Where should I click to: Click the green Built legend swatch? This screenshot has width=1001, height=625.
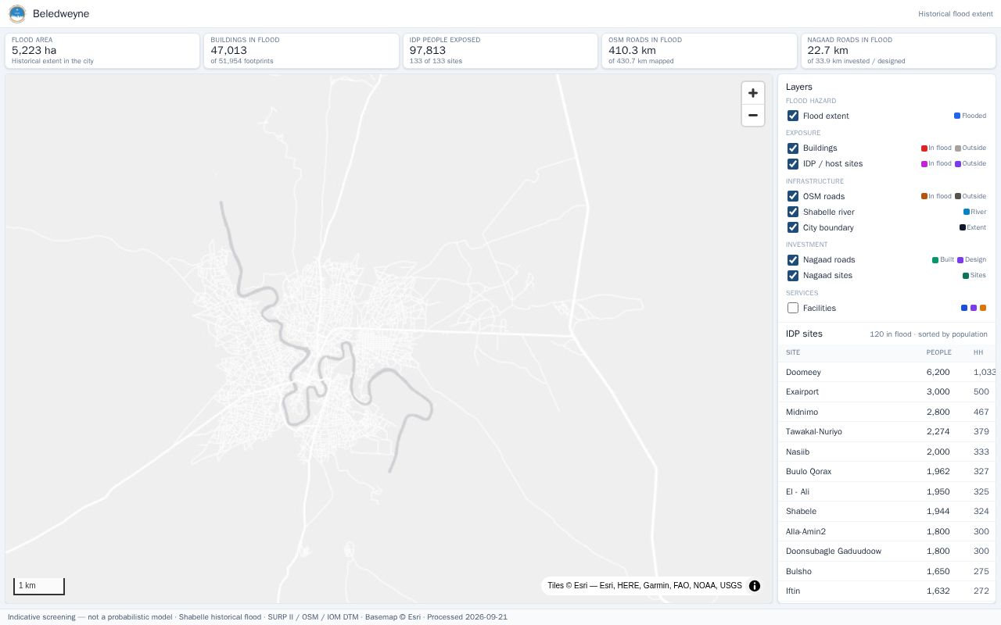pos(935,260)
